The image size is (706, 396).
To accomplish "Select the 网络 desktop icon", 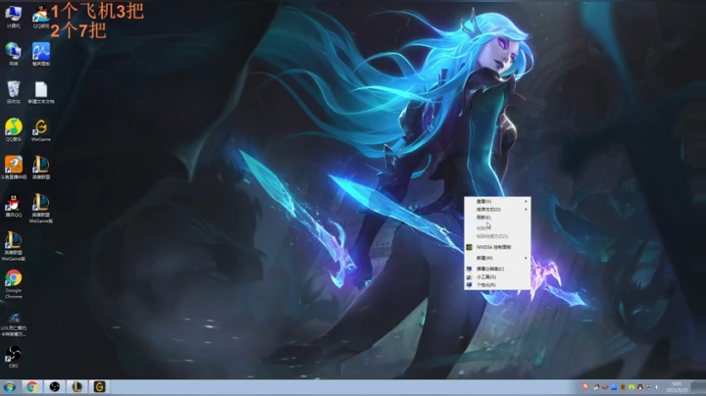I will pos(14,55).
